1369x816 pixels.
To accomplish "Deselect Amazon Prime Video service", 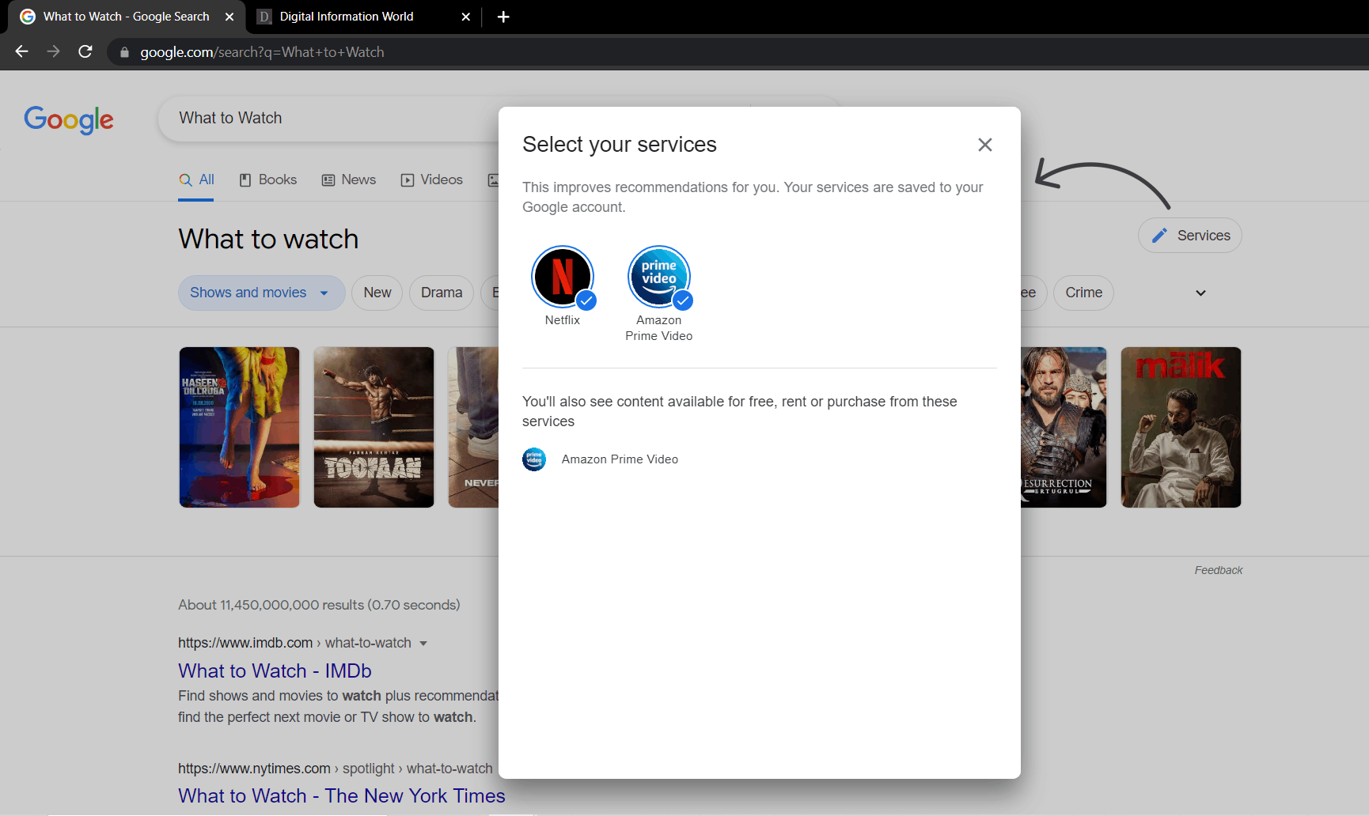I will click(x=682, y=300).
